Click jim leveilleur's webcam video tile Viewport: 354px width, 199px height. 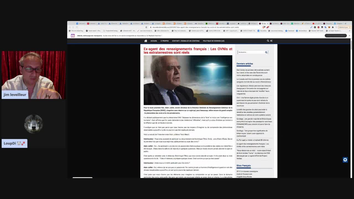click(33, 75)
